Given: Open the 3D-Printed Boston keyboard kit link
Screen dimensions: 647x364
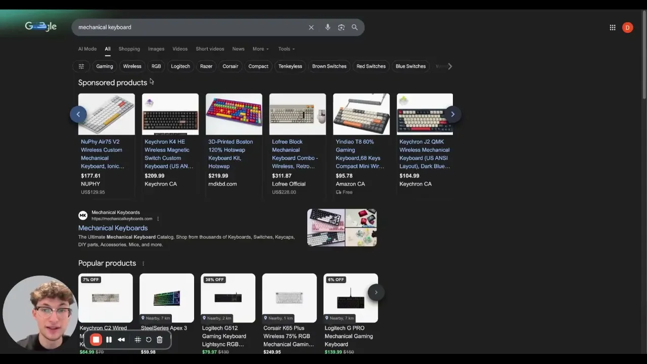Looking at the screenshot, I should point(230,154).
